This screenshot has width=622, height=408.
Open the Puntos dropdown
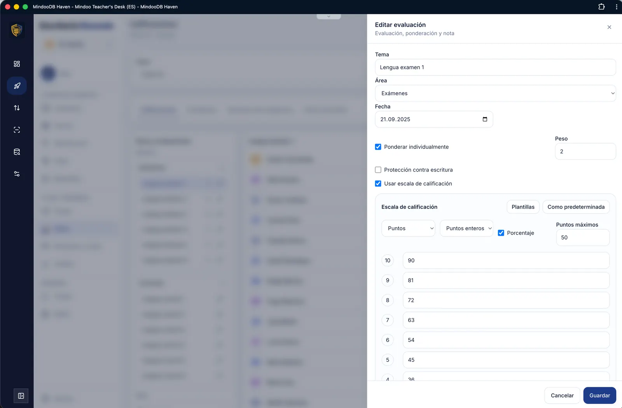408,228
